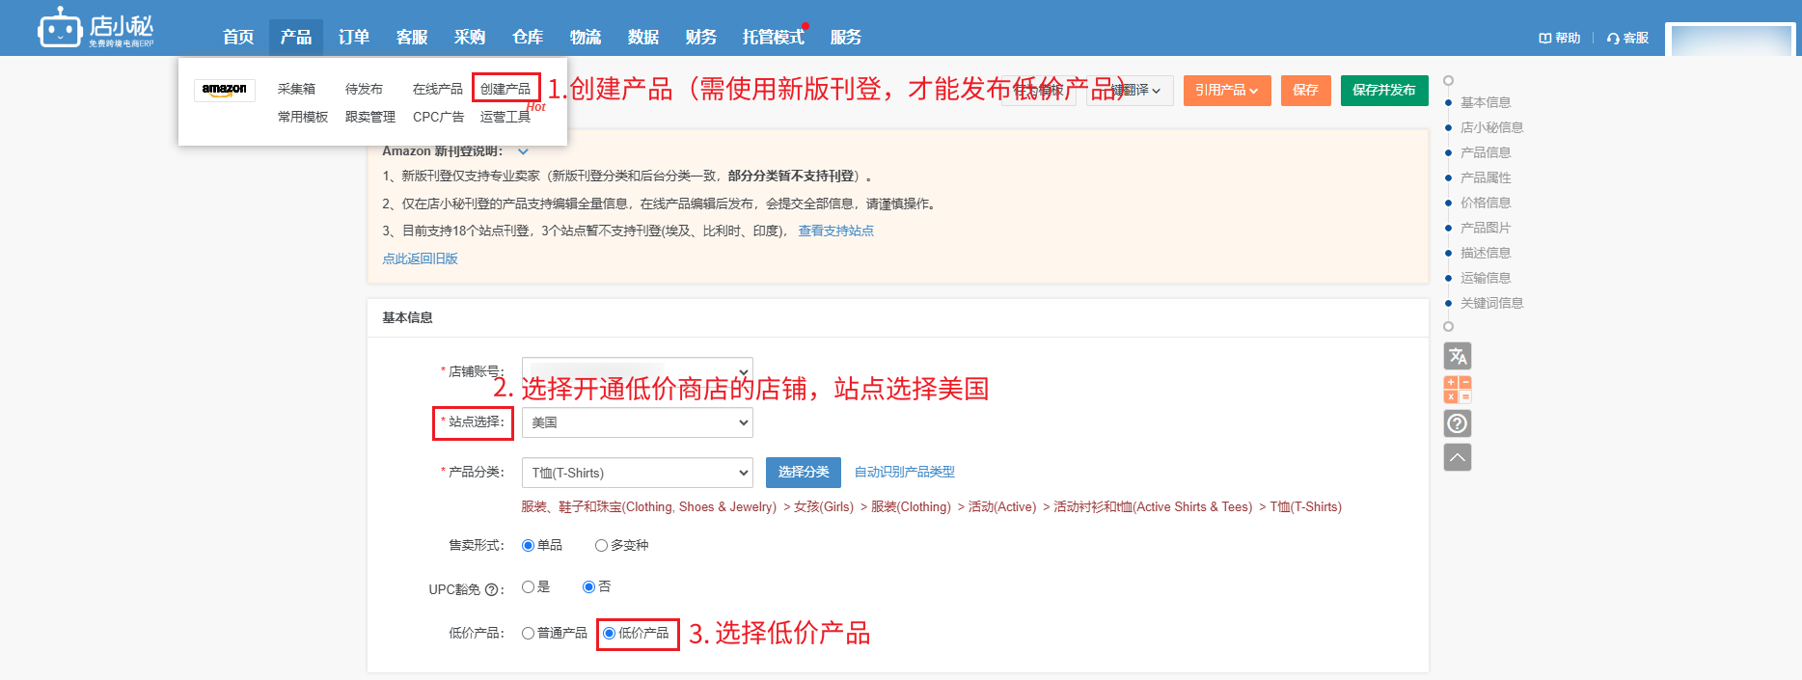
Task: Click the back-to-top arrow icon
Action: coord(1458,457)
